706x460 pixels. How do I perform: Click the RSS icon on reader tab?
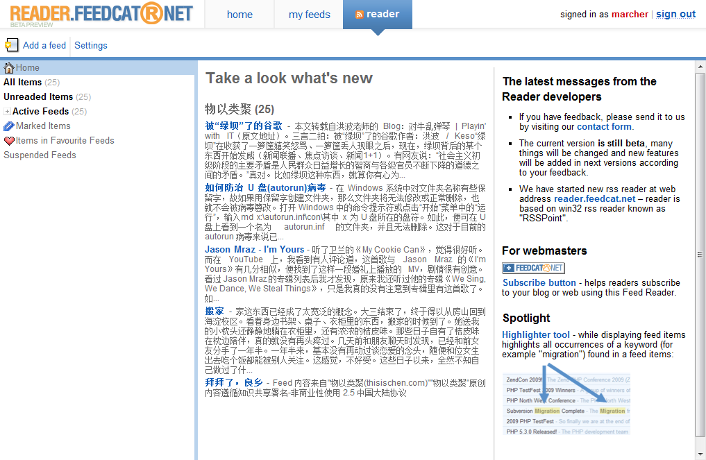click(360, 15)
